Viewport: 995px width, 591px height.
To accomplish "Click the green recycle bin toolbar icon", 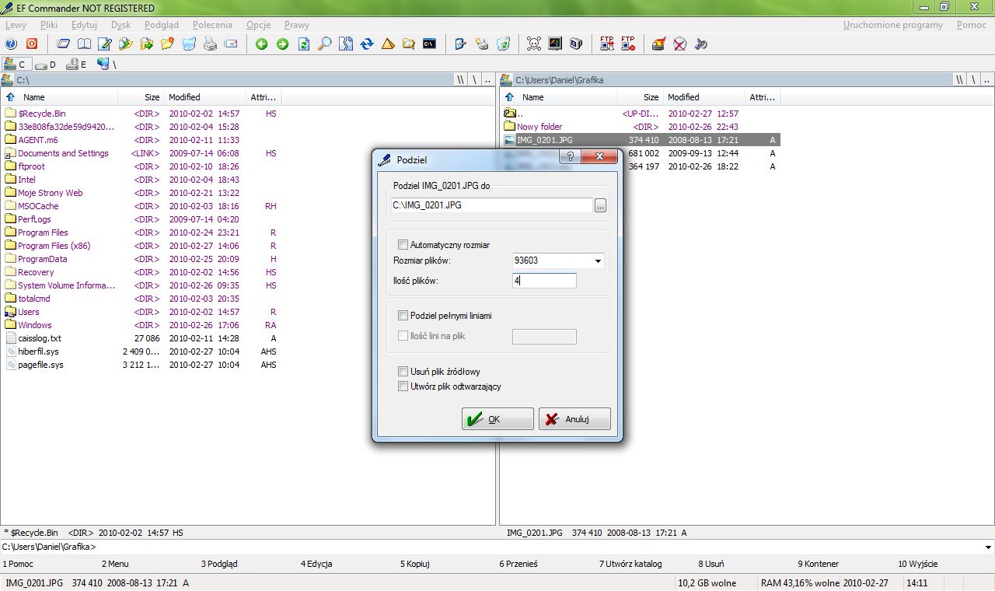I will [x=503, y=44].
